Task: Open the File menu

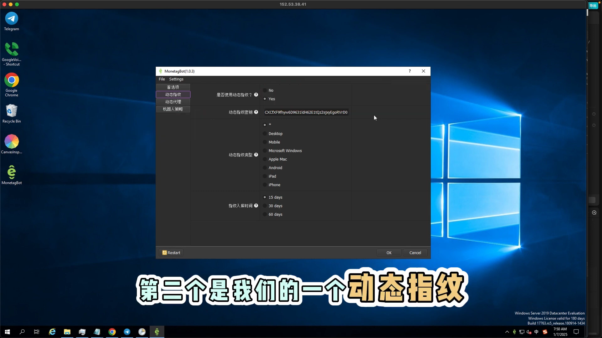Action: point(162,79)
